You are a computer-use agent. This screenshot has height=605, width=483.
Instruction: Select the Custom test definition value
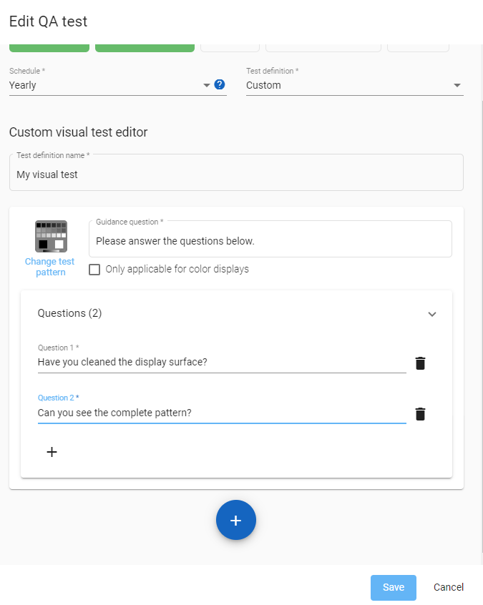pos(343,85)
